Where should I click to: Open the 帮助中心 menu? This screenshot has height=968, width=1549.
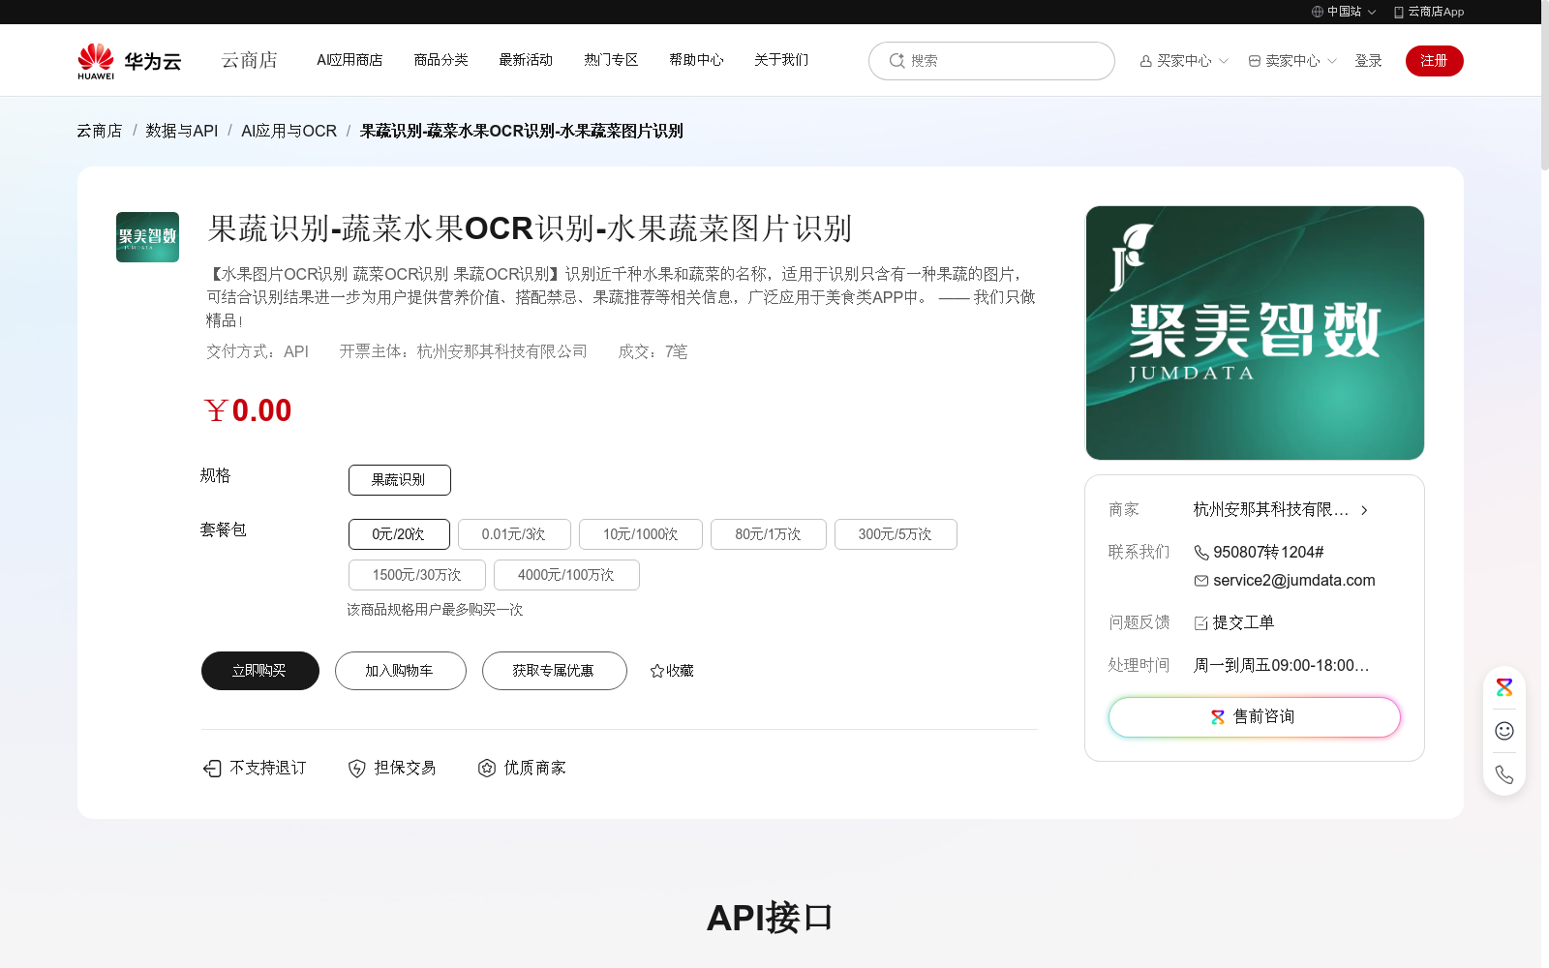click(x=696, y=60)
